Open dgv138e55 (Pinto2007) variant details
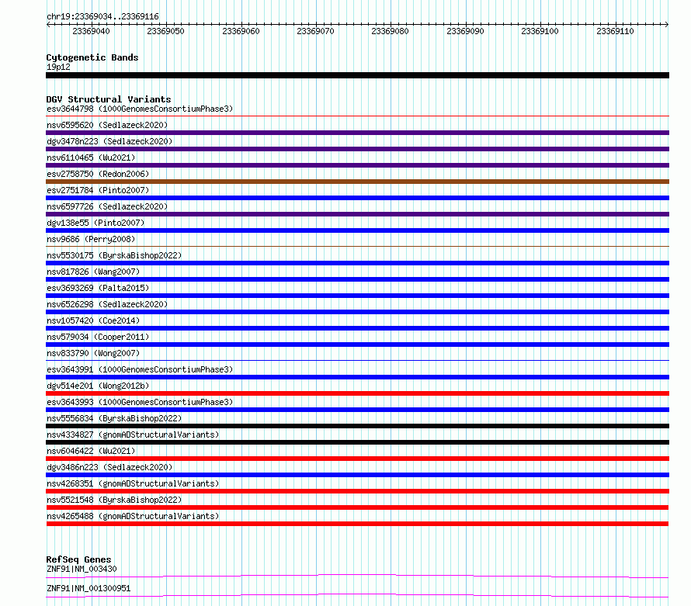 click(x=95, y=223)
